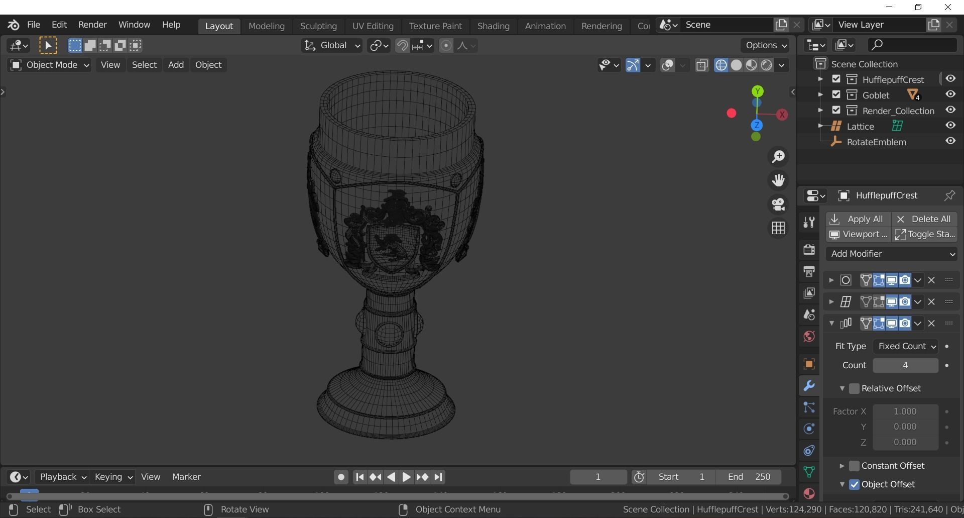Hide the Goblet collection in viewport
Screen dimensions: 964x518
coord(950,94)
